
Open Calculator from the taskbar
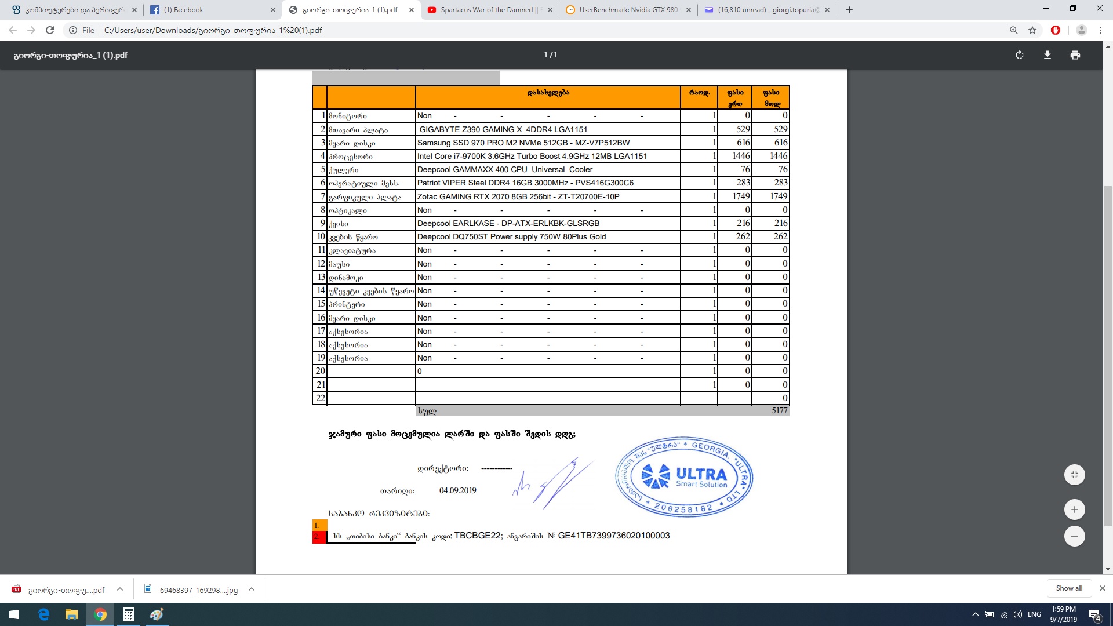click(129, 614)
